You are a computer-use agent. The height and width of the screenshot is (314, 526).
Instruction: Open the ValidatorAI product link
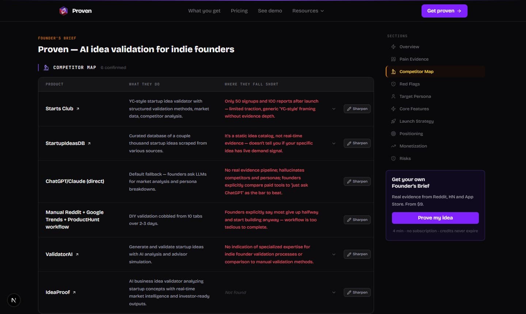[62, 254]
